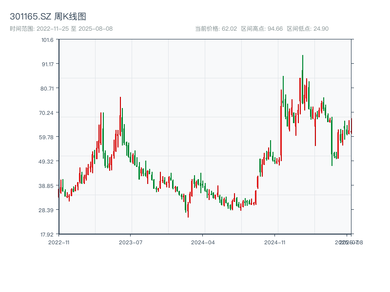Click the x-axis label 2022-11
The height and width of the screenshot is (292, 390).
pos(58,242)
